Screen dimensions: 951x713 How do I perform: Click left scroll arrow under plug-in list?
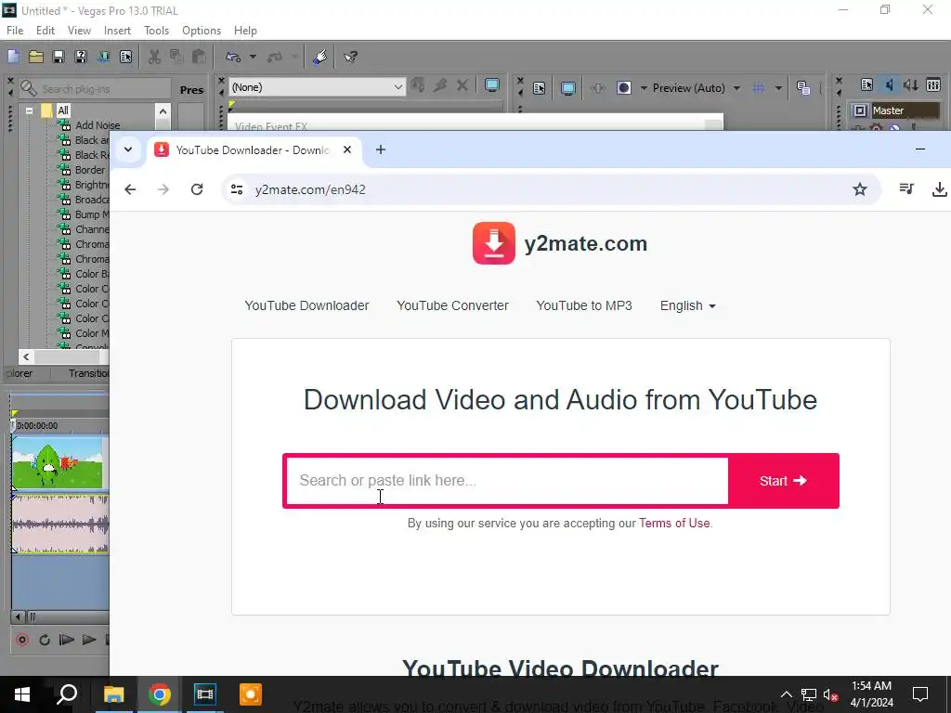(26, 356)
